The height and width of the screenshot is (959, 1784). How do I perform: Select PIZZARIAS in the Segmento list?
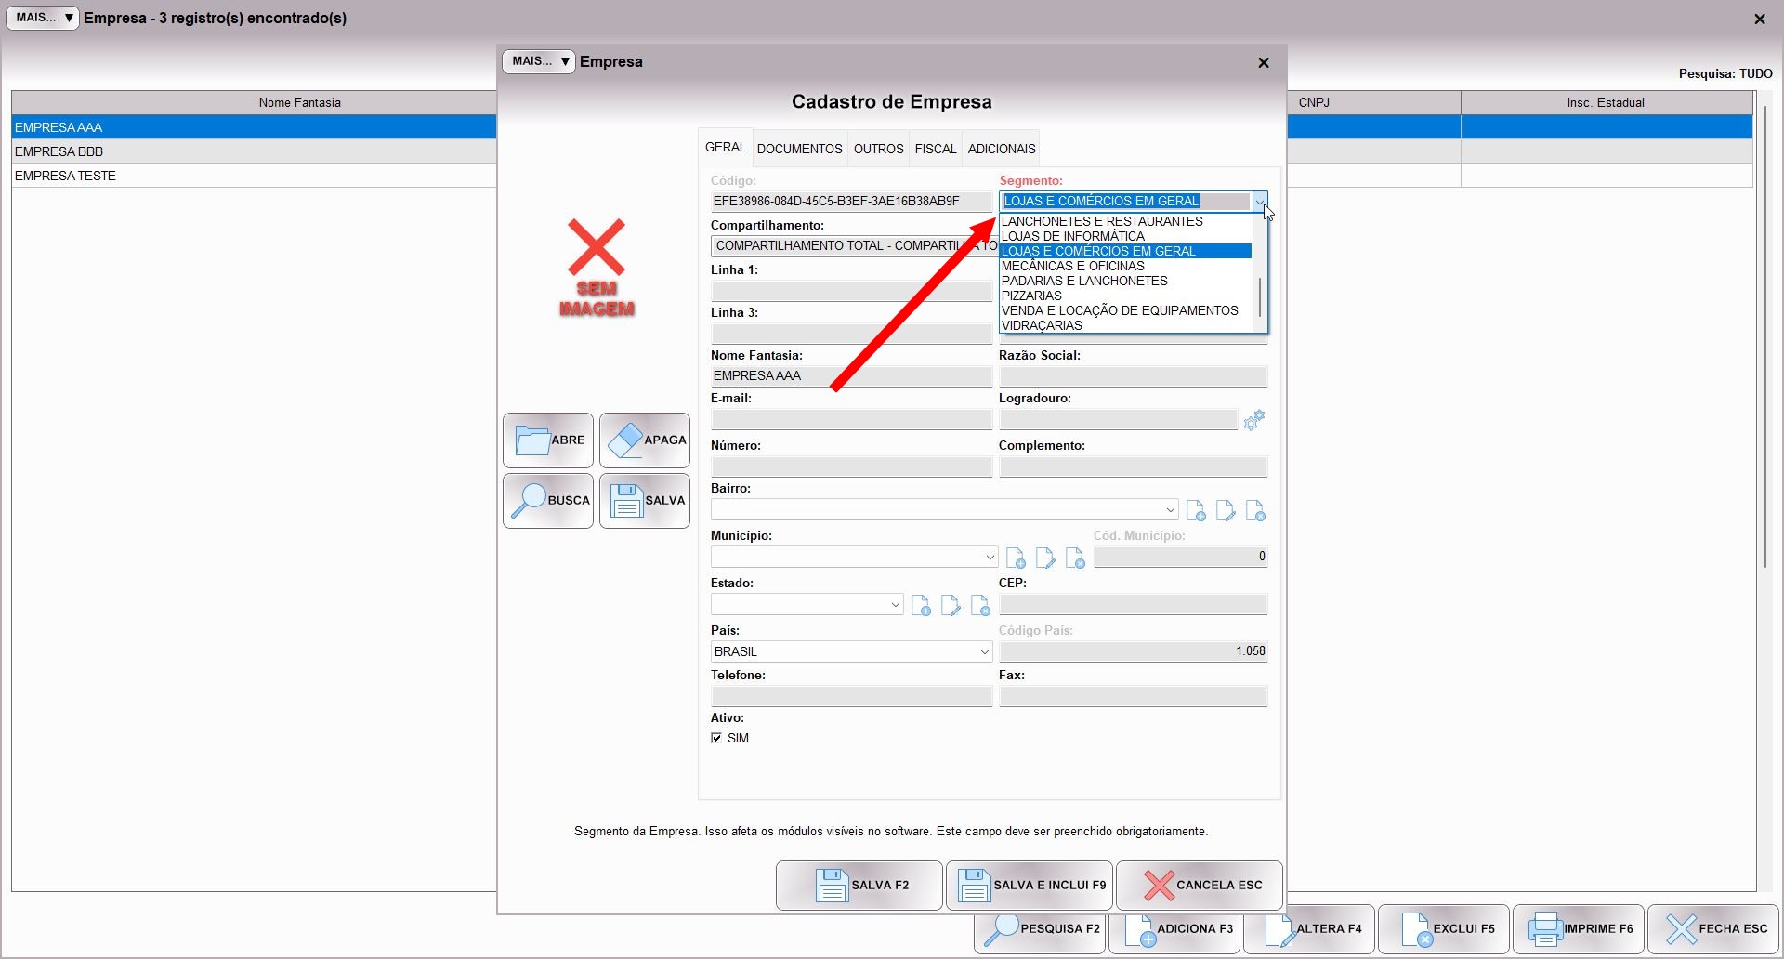point(1031,296)
